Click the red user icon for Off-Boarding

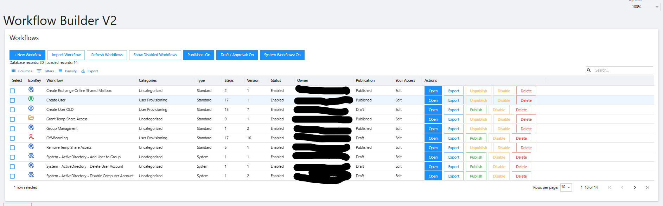click(31, 137)
